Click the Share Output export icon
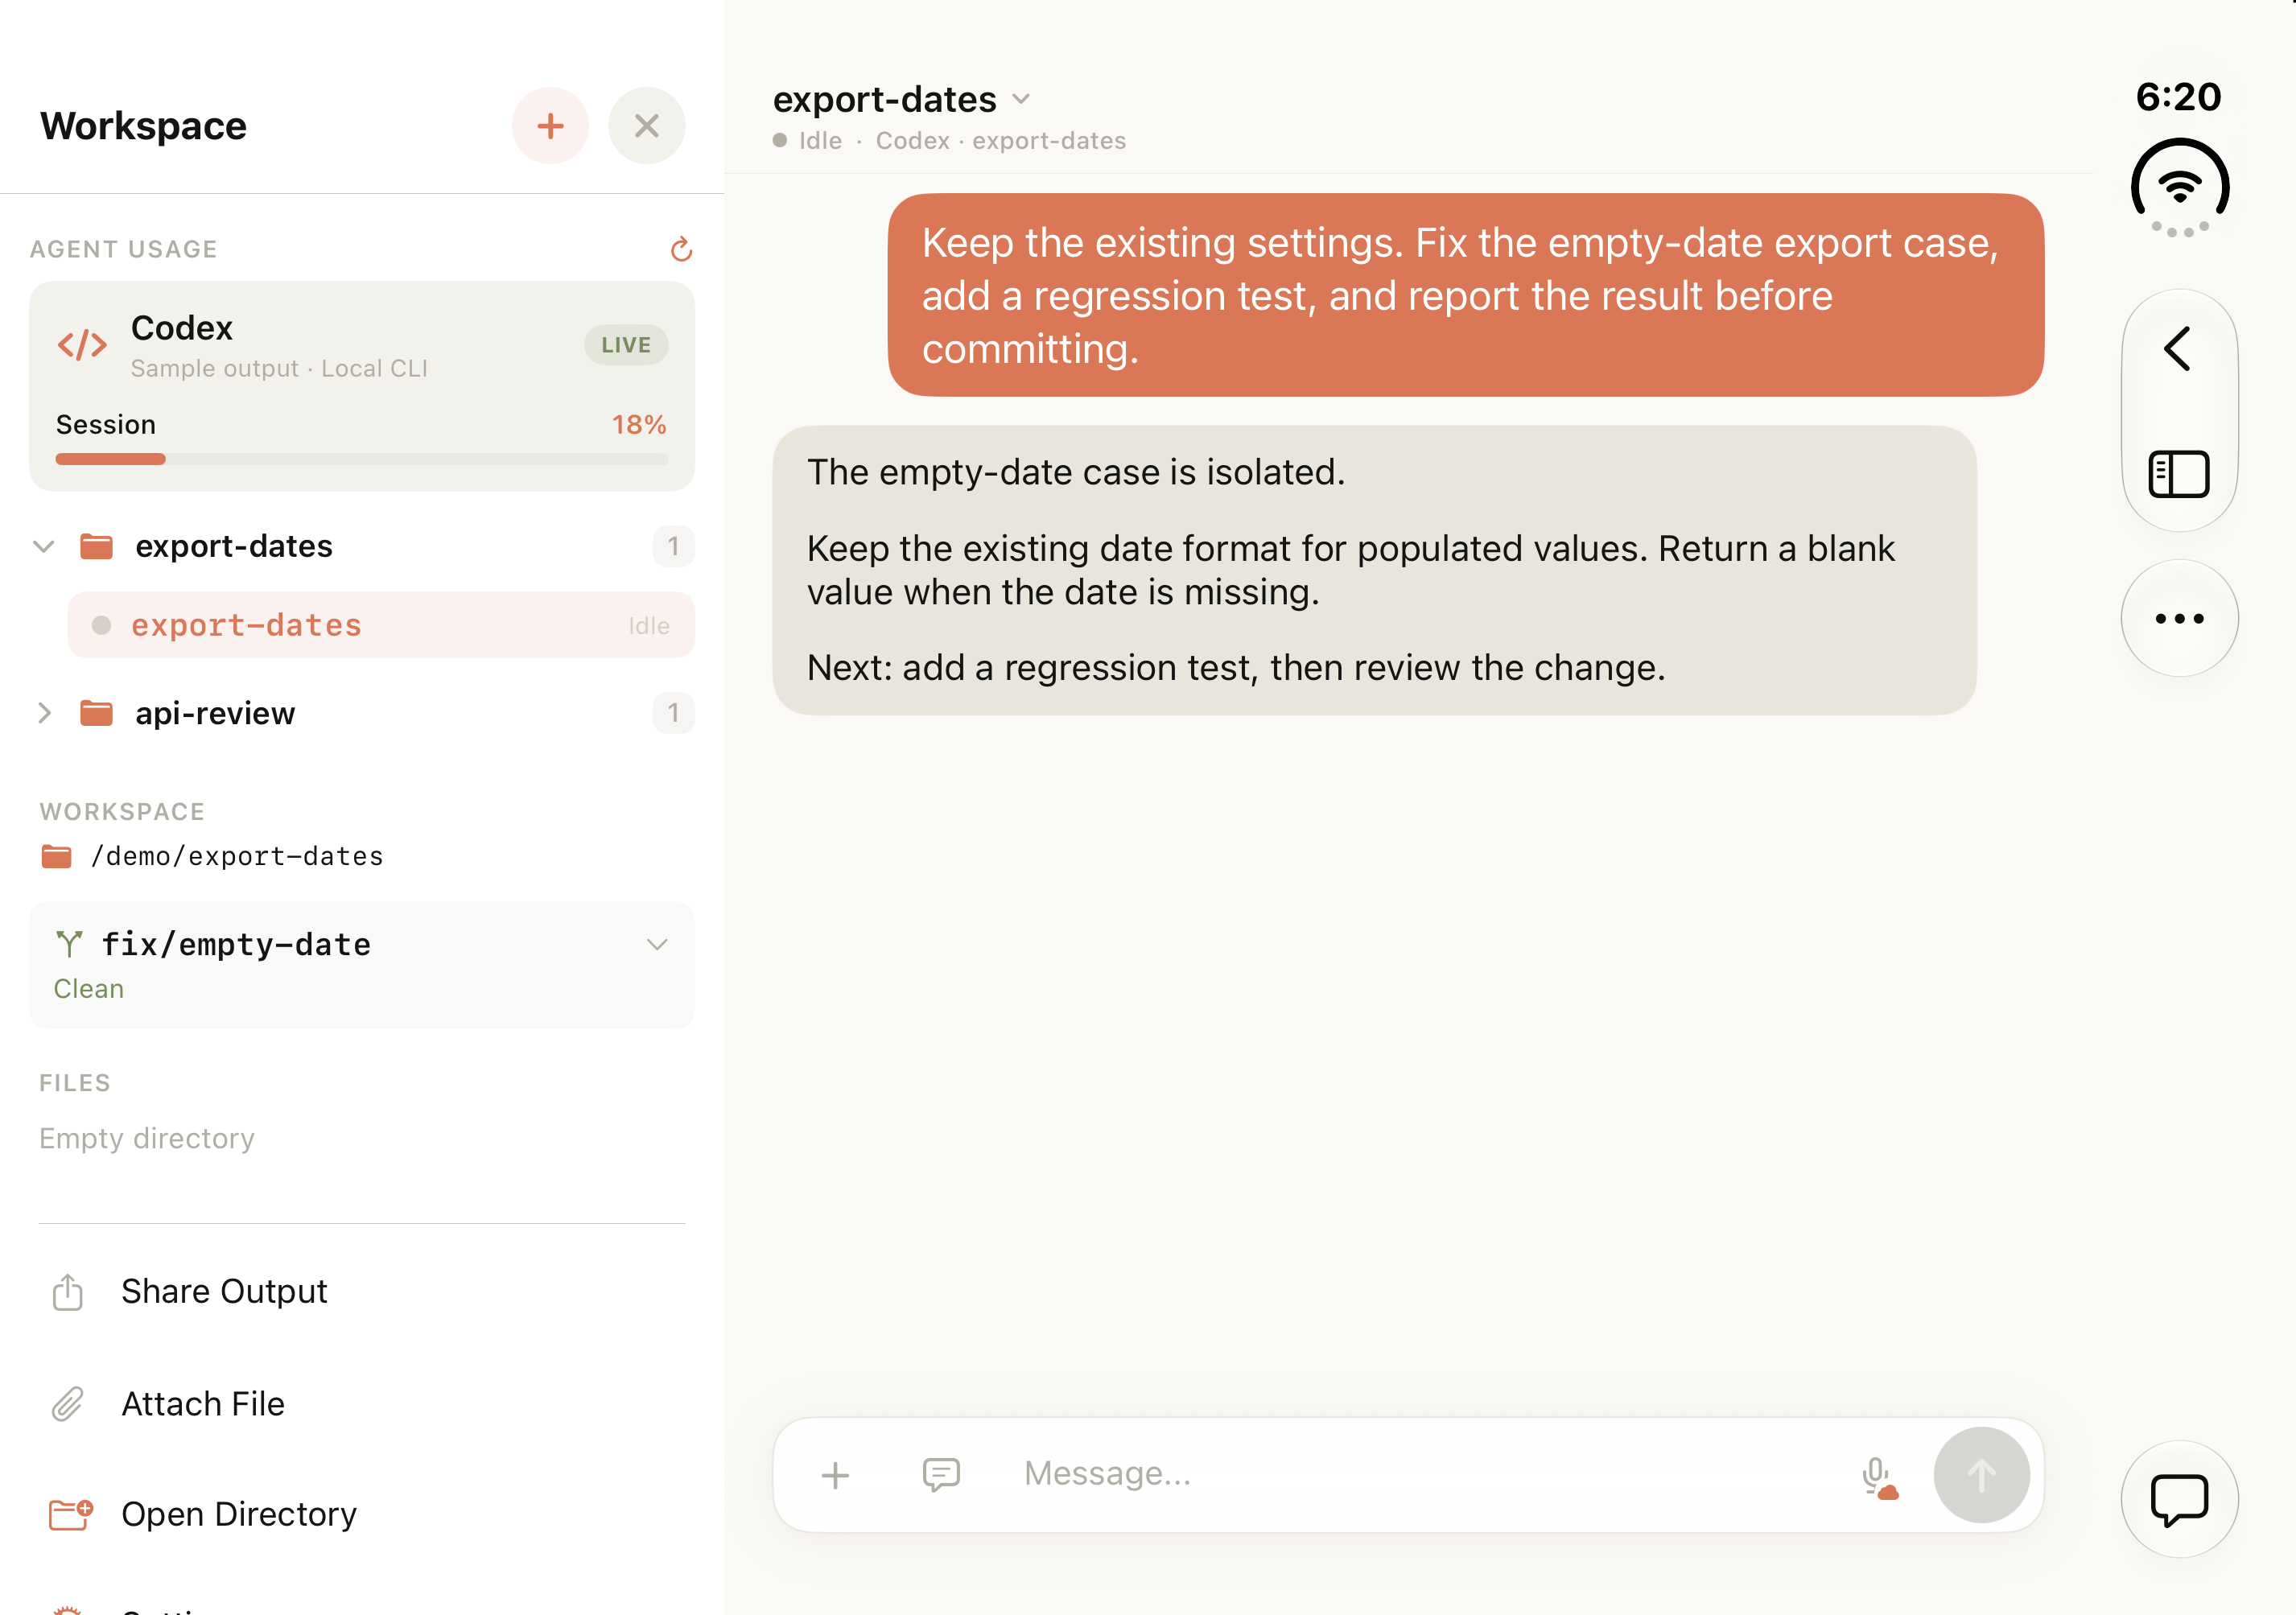Screen dimensions: 2296x1615 pos(67,1292)
